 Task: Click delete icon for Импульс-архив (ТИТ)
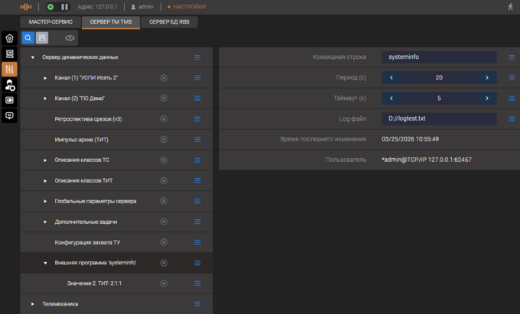[164, 140]
